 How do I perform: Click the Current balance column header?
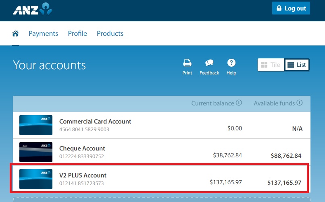coord(212,103)
